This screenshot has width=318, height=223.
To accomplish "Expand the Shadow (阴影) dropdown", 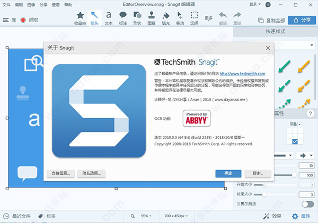I will tap(295, 124).
